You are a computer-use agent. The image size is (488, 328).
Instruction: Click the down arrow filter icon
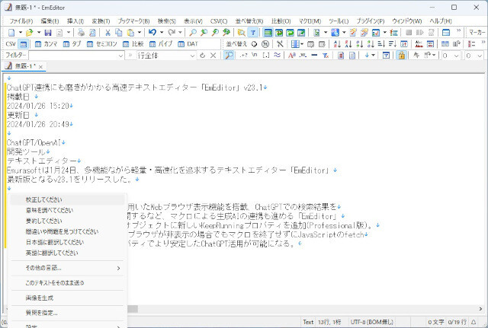[x=367, y=56]
